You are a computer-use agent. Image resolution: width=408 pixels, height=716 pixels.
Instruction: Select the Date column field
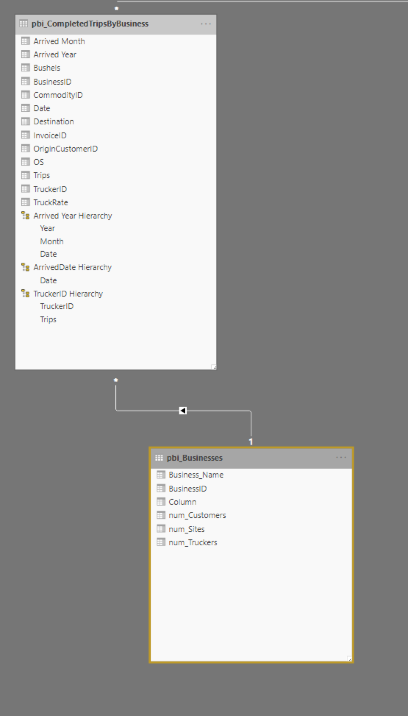coord(42,108)
